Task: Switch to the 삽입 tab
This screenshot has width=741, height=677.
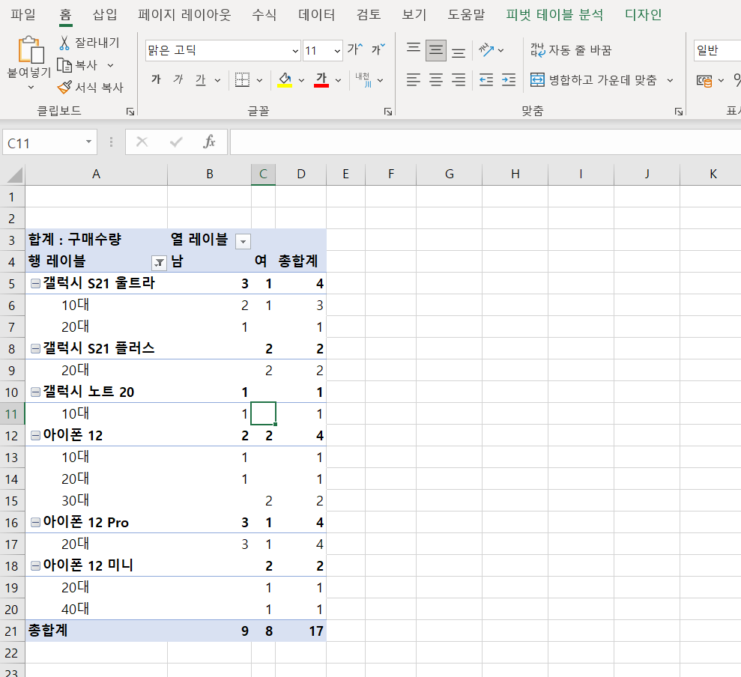Action: 105,15
